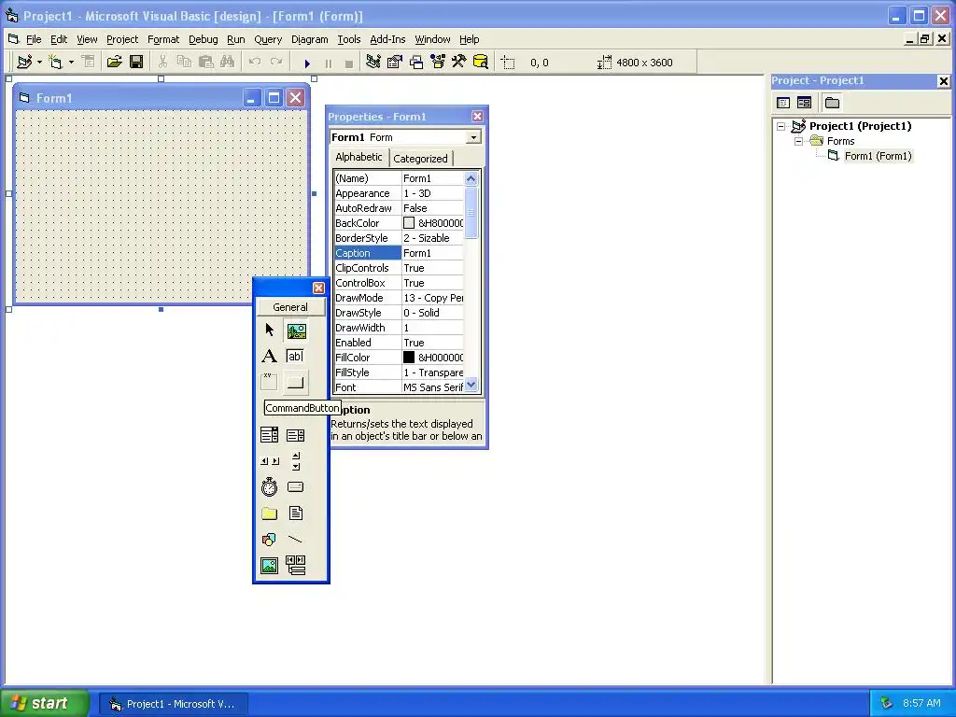Open the Form1 object combo box dropdown
The image size is (956, 717).
point(473,138)
